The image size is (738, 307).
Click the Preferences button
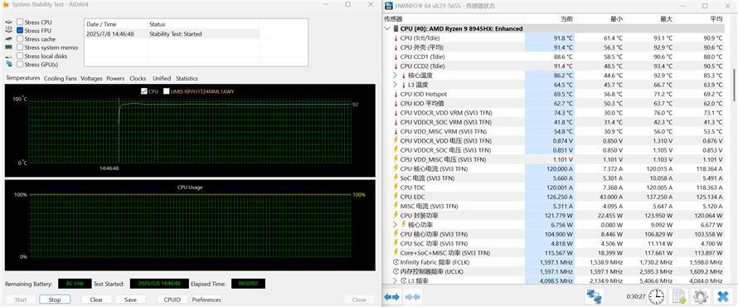pyautogui.click(x=206, y=300)
